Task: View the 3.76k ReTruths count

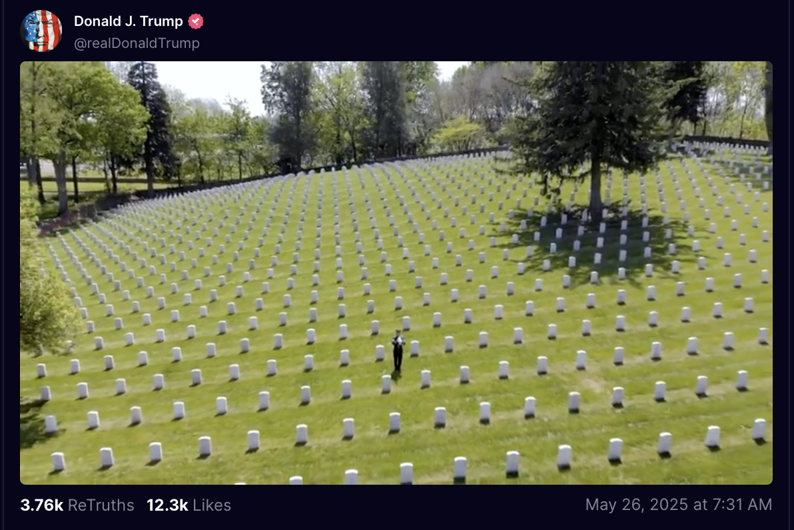Action: tap(41, 505)
